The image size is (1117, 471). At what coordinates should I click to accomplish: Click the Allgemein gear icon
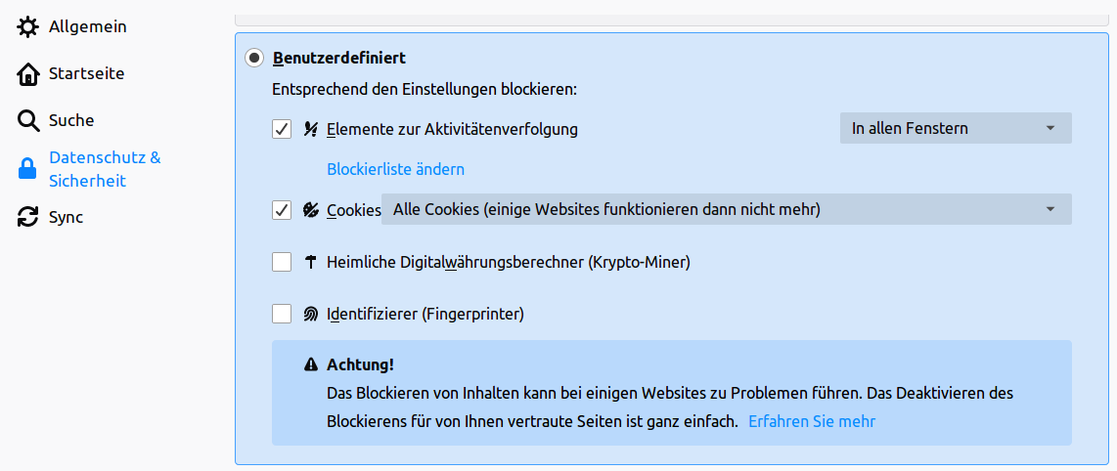pos(27,27)
